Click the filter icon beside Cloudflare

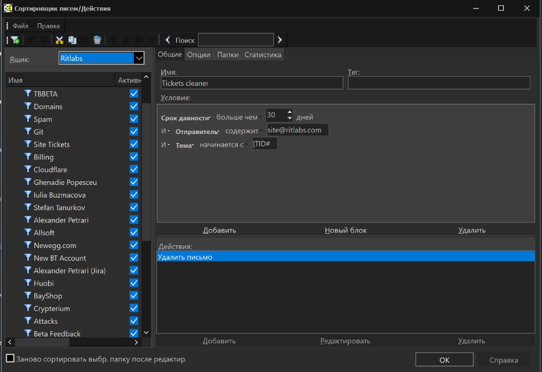pos(28,169)
